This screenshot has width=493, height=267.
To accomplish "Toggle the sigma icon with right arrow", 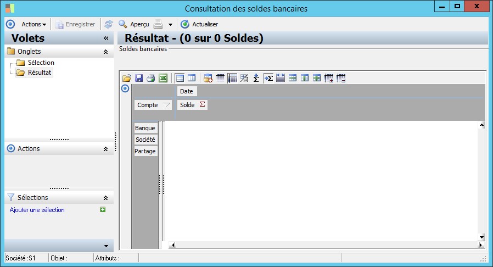I will pyautogui.click(x=268, y=78).
